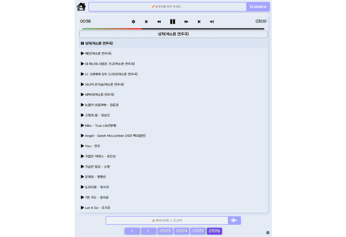Screen dimensions: 346x237
Task: Click the SEARCH button
Action: [258, 7]
